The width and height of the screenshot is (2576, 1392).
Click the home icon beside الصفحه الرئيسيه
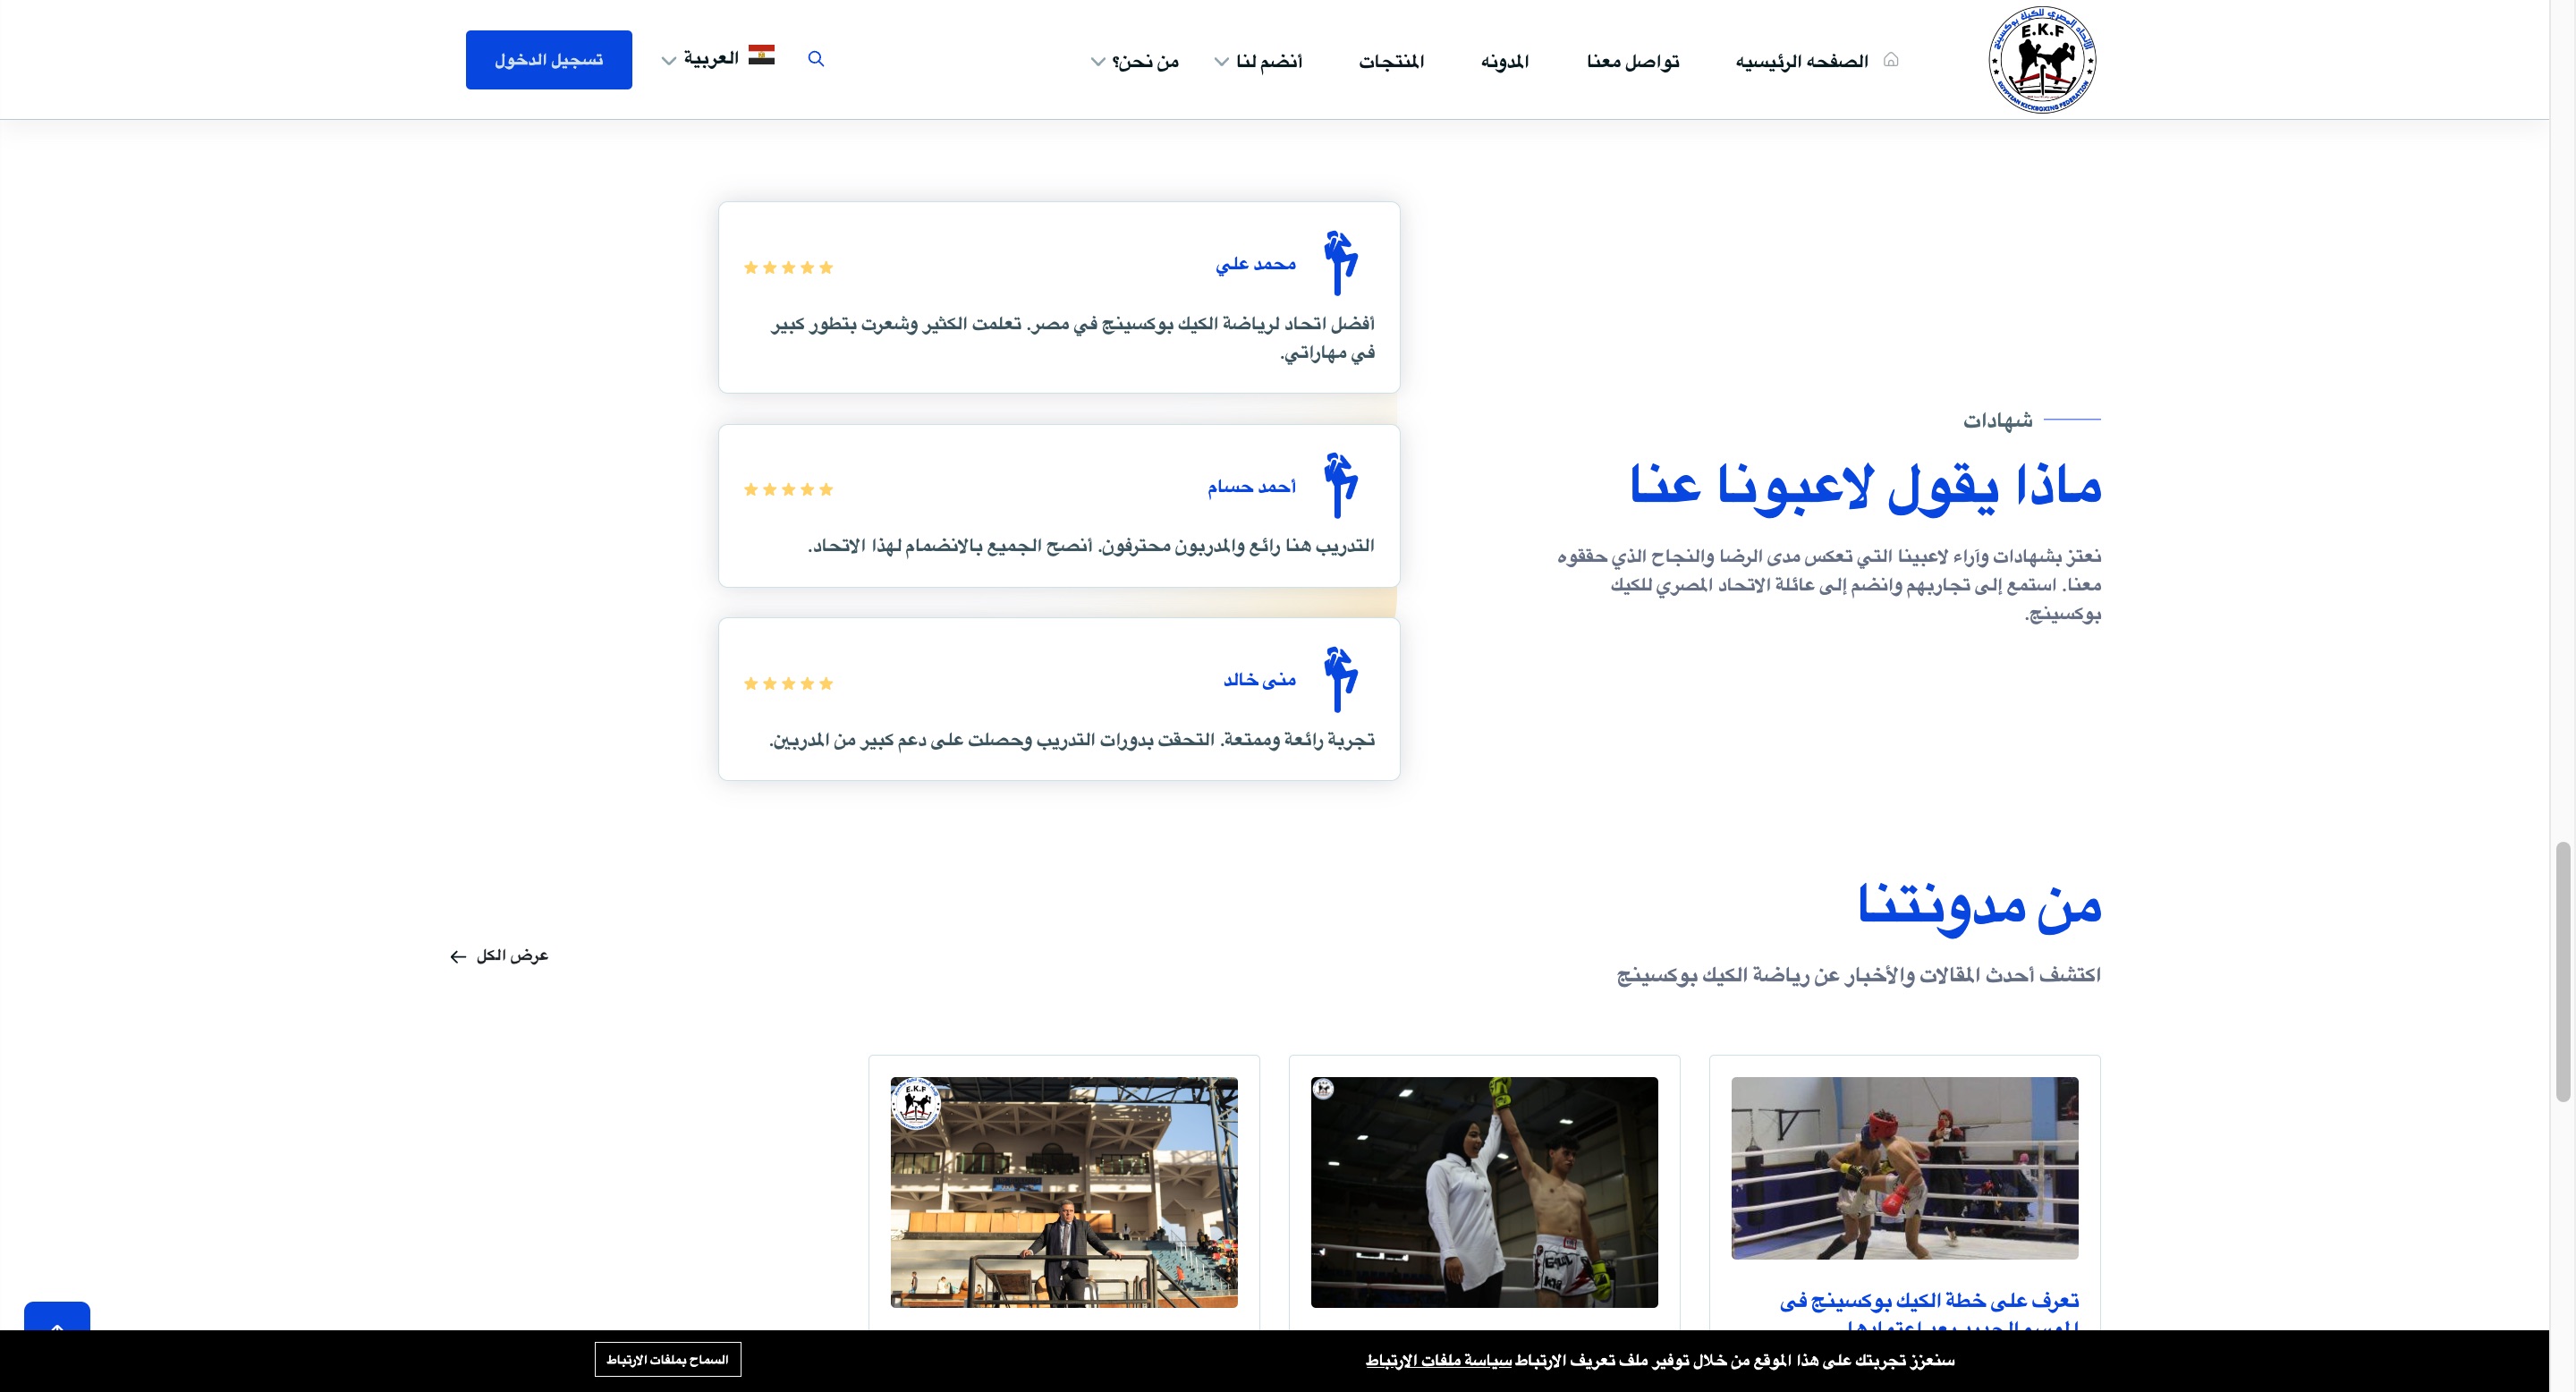pyautogui.click(x=1890, y=60)
